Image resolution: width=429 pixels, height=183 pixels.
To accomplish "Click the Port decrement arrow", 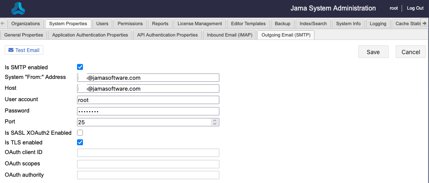I will click(x=215, y=124).
